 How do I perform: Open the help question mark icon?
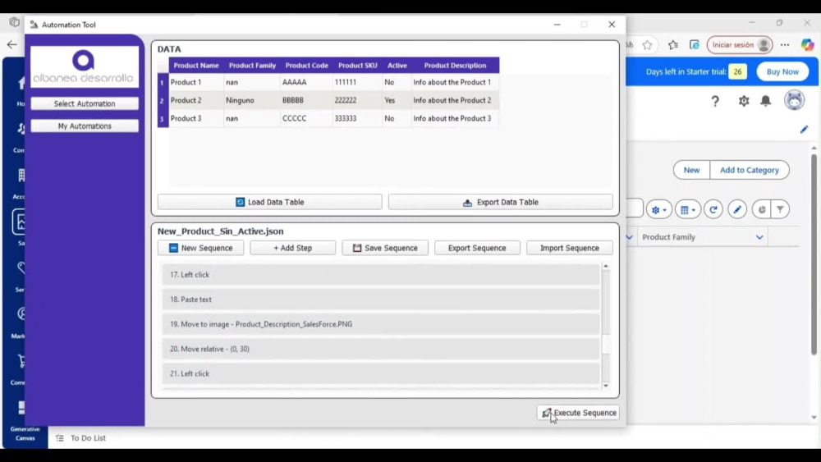point(715,101)
